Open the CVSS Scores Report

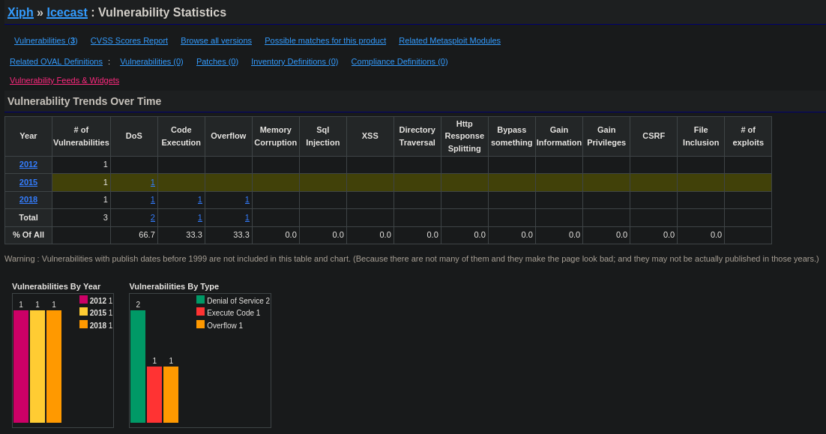click(129, 40)
